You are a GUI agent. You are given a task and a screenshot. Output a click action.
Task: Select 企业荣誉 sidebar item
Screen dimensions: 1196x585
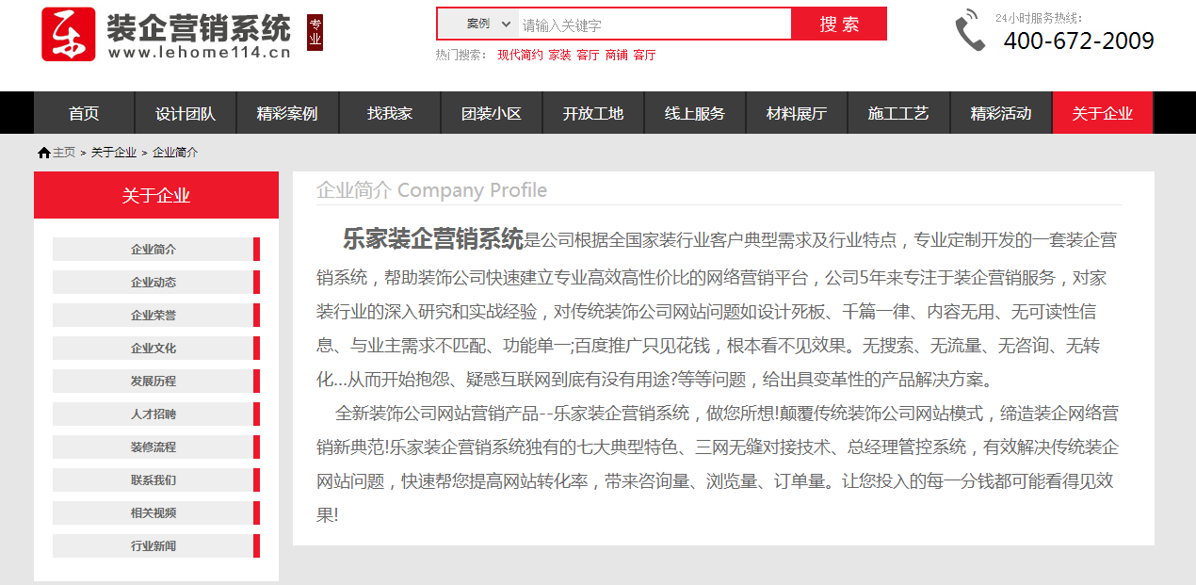pos(154,316)
